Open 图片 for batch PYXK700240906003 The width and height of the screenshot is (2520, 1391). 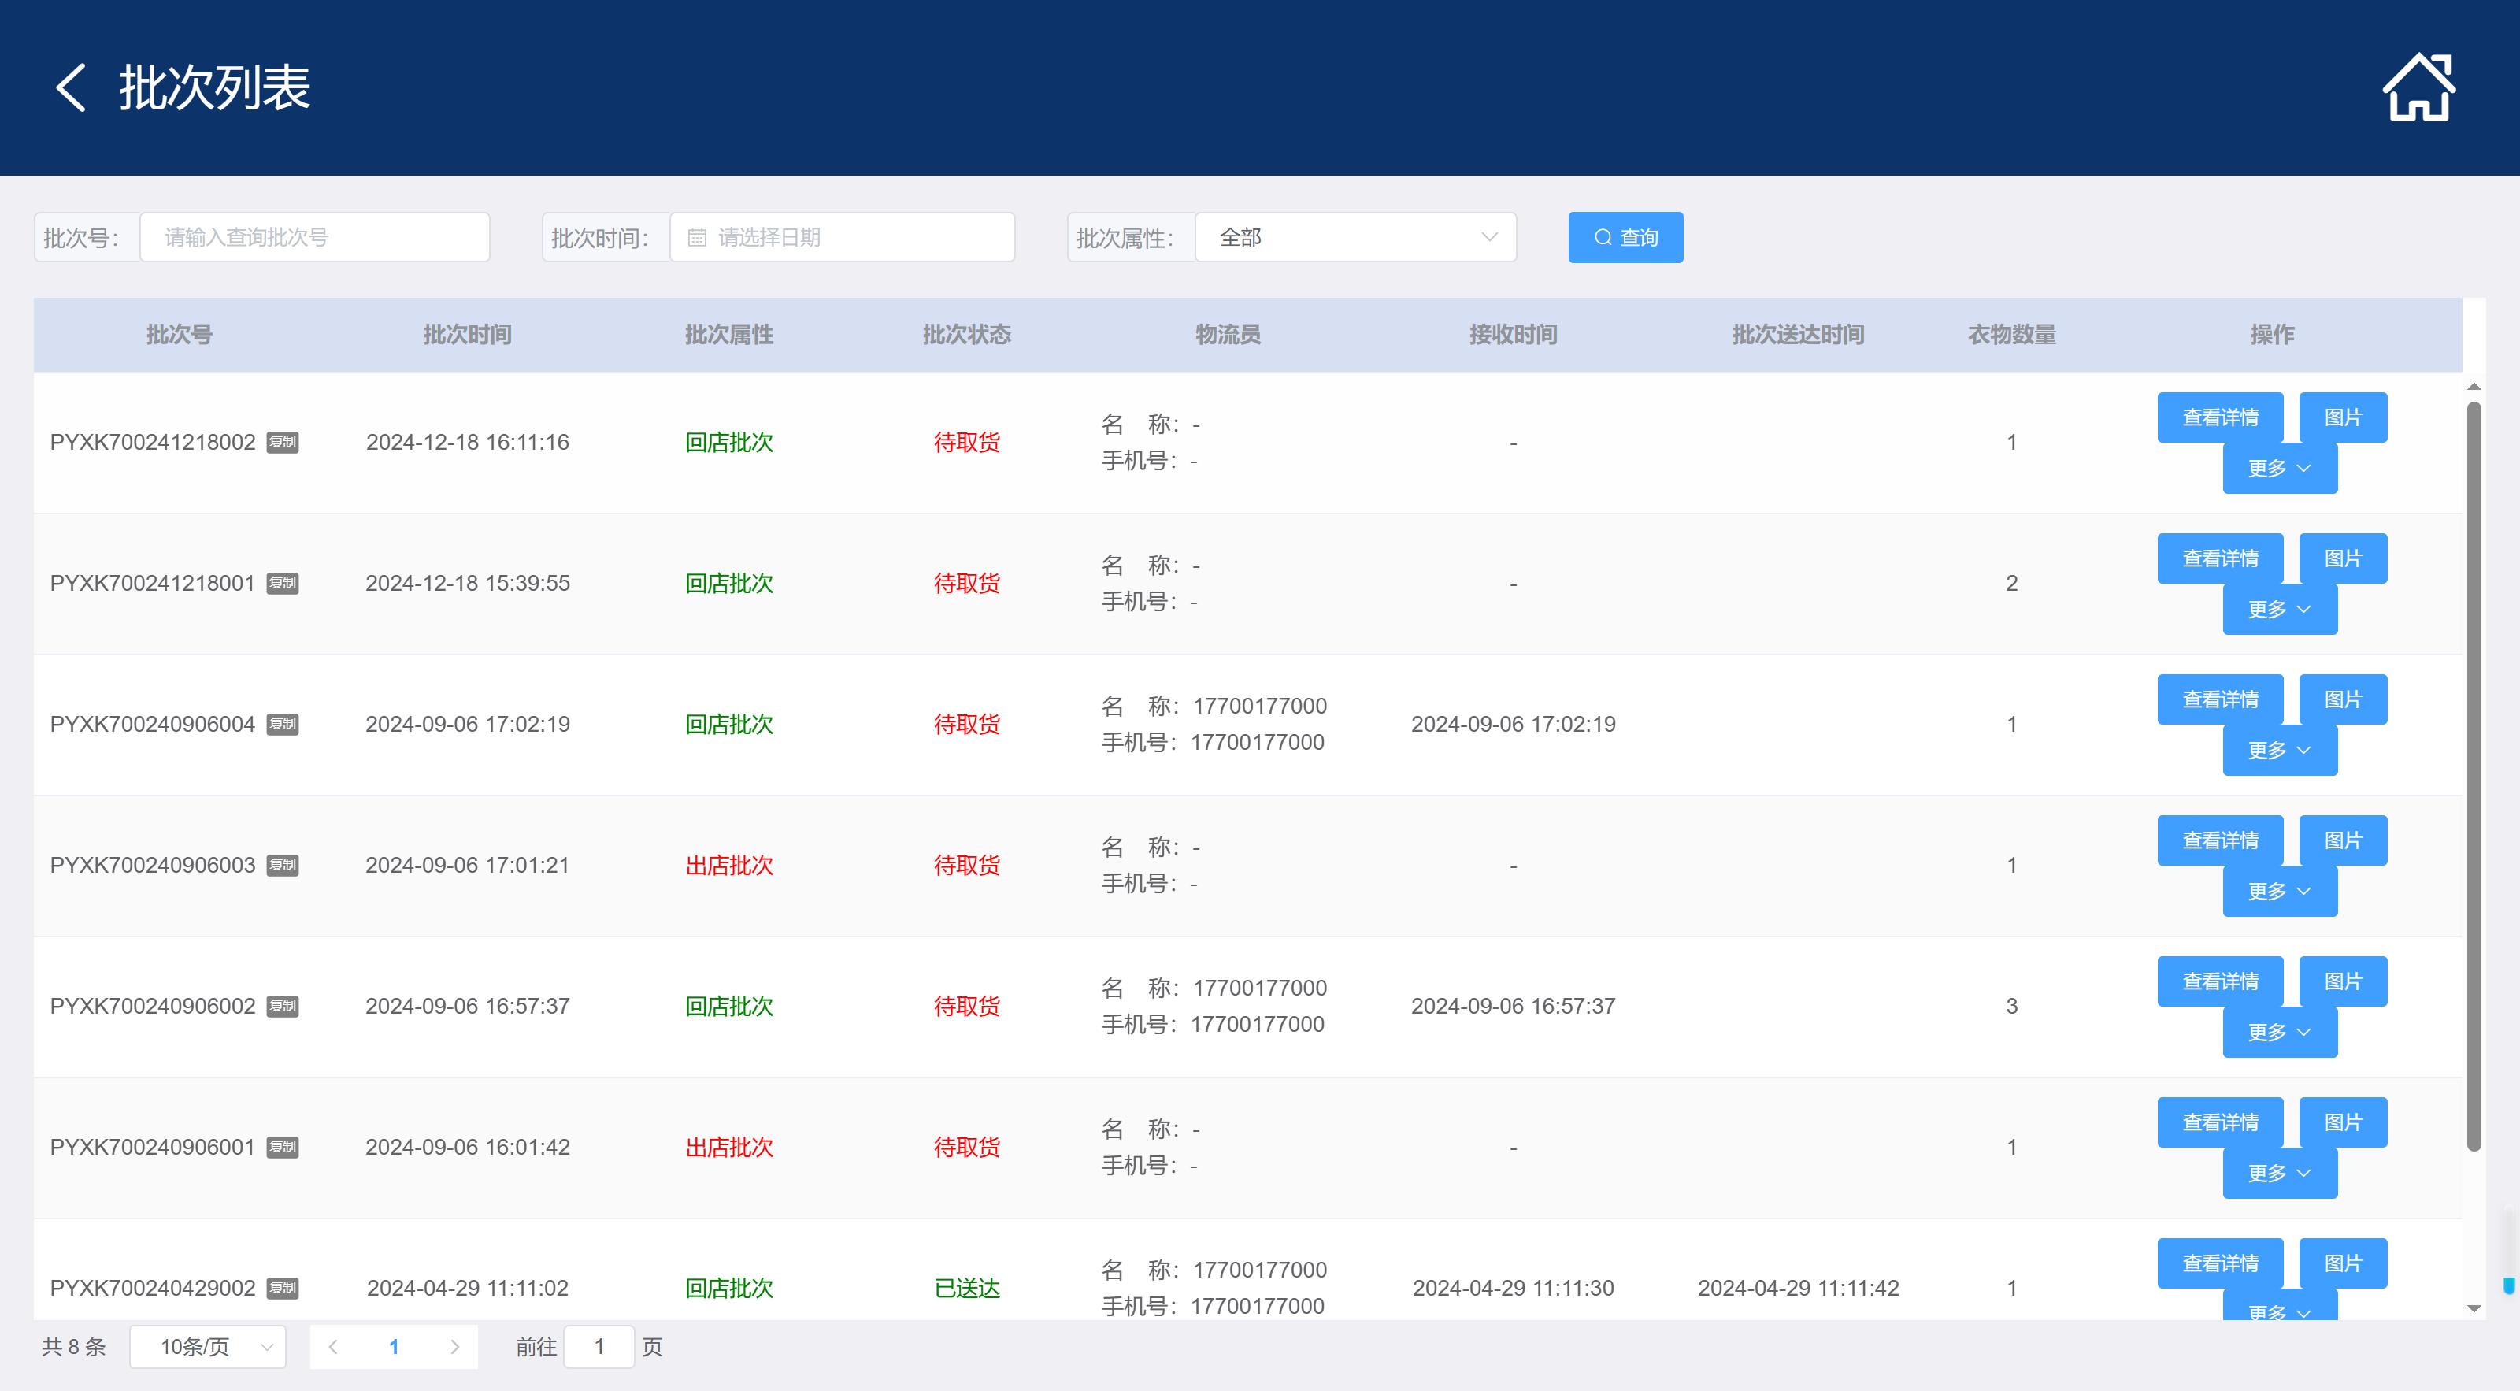2342,840
